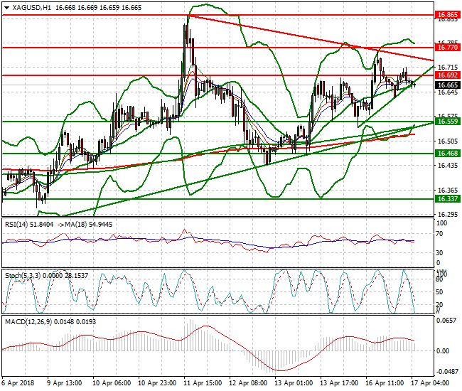Screen dimensions: 462x391
Task: Click the XAGUSD,H1 symbol title text
Action: point(31,8)
